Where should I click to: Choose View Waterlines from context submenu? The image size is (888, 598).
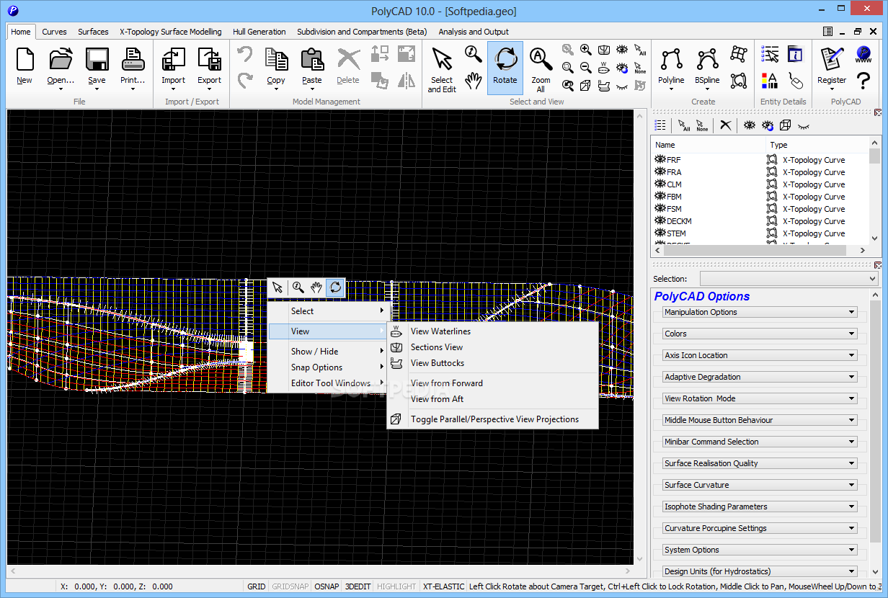[493, 331]
